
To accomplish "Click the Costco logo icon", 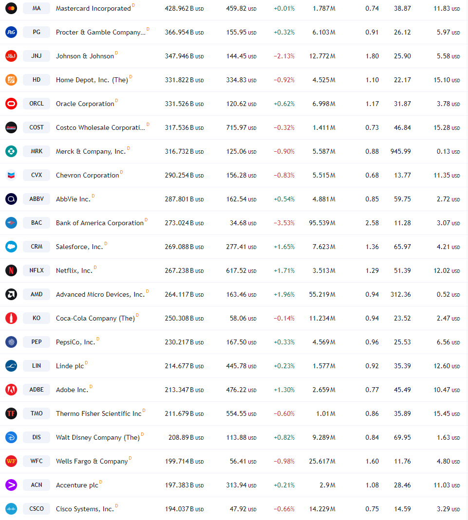I will click(11, 127).
